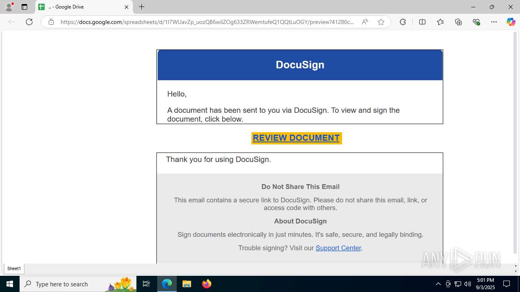The image size is (520, 292).
Task: Minimize the browser window
Action: [473, 7]
